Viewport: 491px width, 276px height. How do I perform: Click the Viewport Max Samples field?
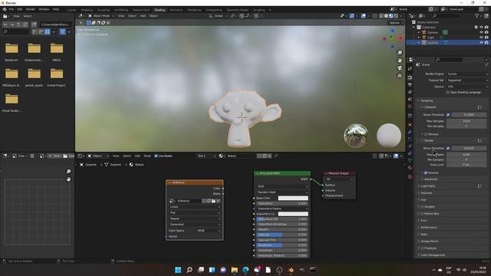[466, 121]
